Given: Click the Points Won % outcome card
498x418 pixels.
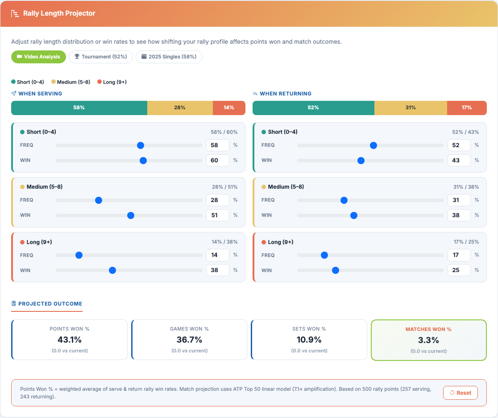Looking at the screenshot, I should tap(70, 340).
